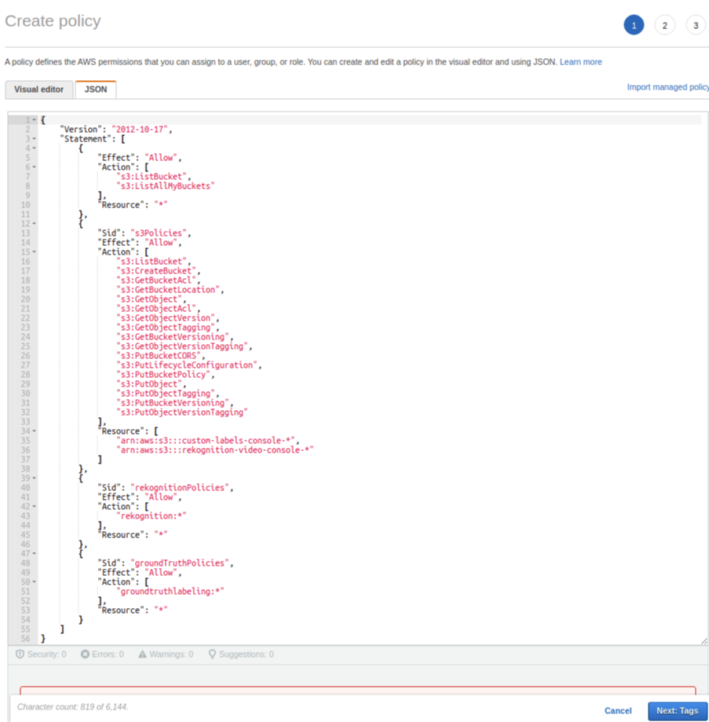Click the Errors: 0 status label
This screenshot has height=722, width=709.
108,654
